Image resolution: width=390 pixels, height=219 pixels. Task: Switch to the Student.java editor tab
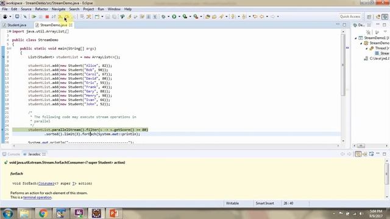(15, 25)
